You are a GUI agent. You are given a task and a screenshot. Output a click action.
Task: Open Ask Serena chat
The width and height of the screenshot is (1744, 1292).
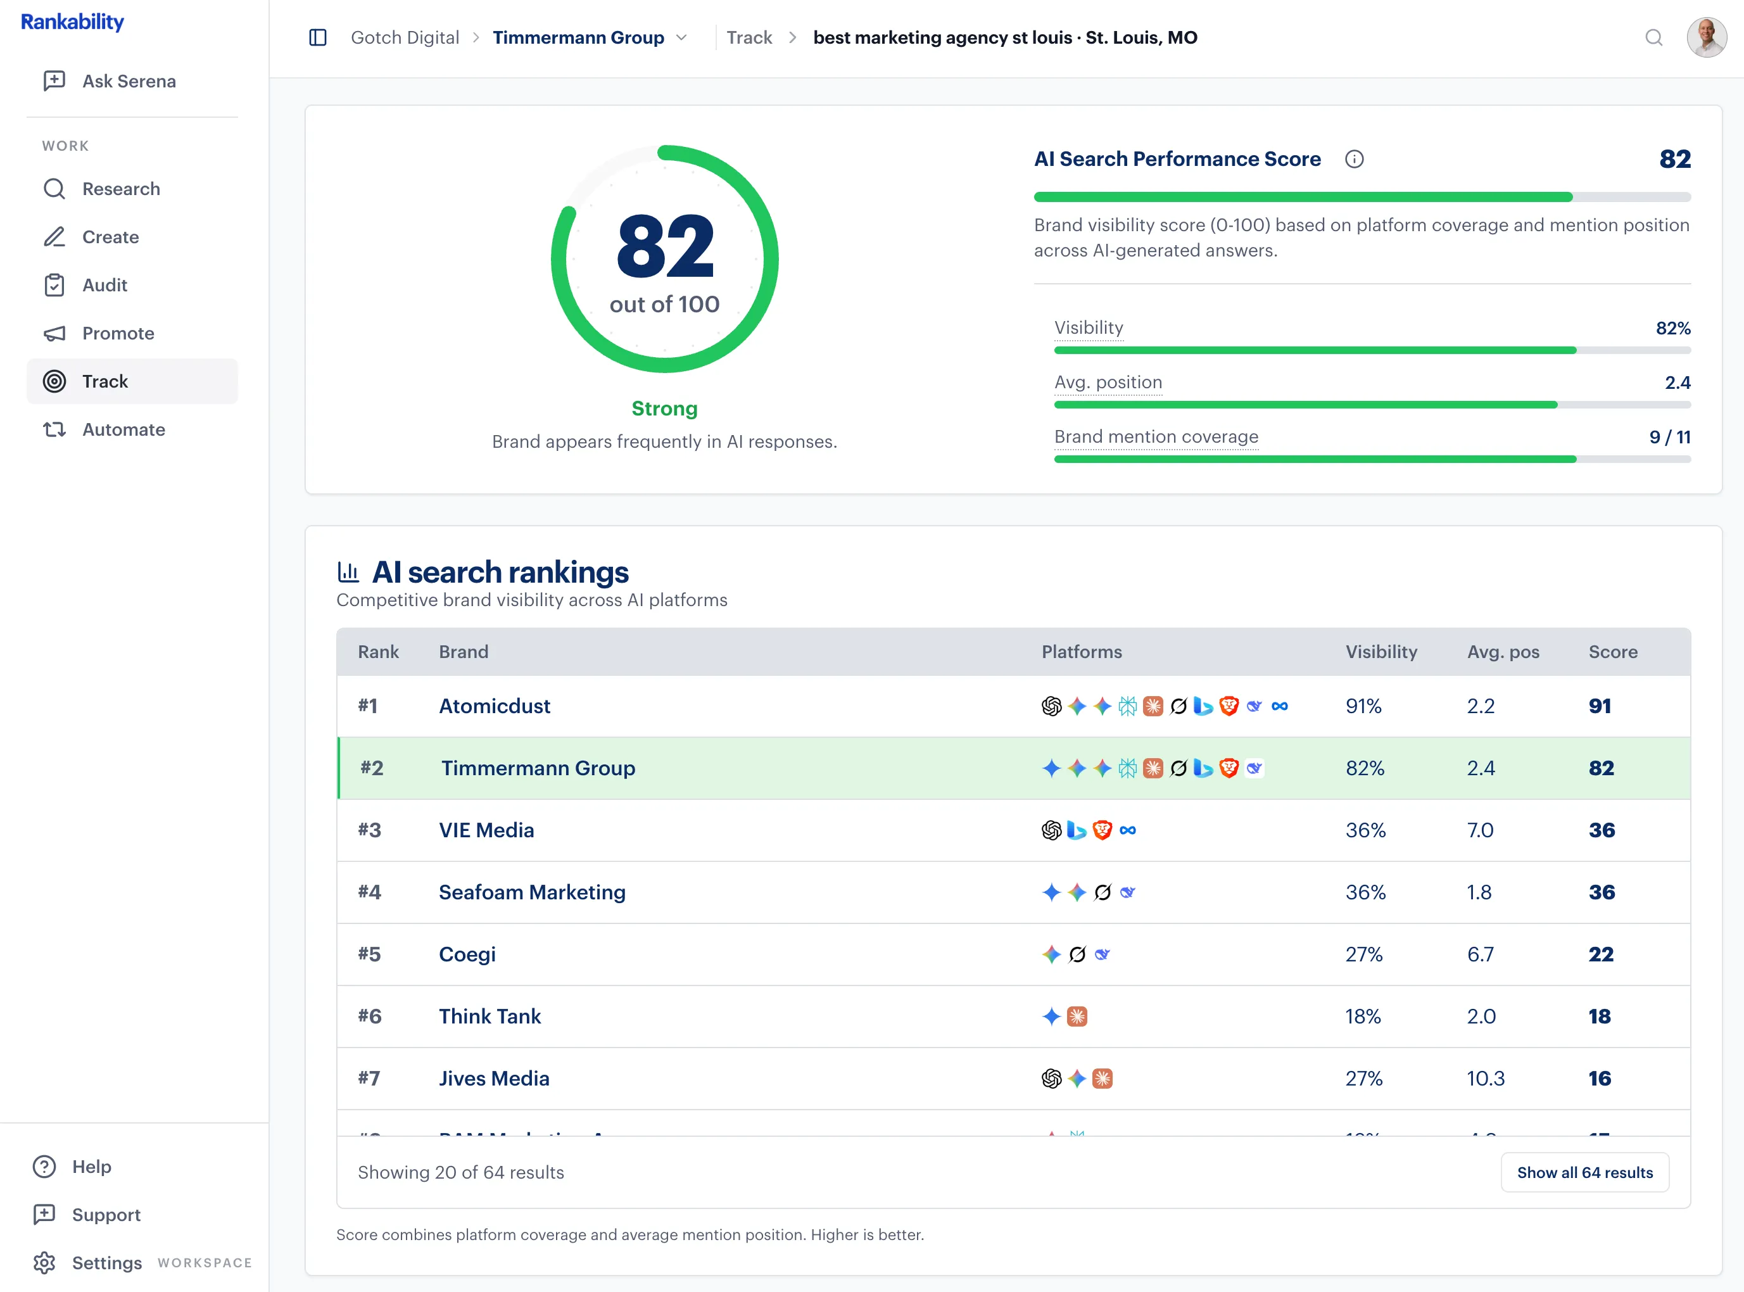point(132,81)
